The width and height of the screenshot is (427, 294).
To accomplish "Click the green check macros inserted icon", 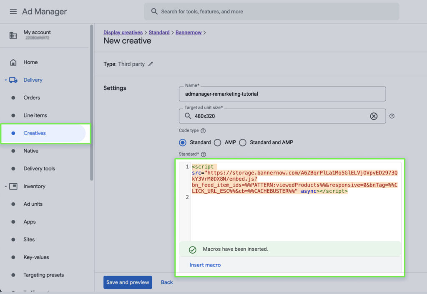I will [193, 250].
